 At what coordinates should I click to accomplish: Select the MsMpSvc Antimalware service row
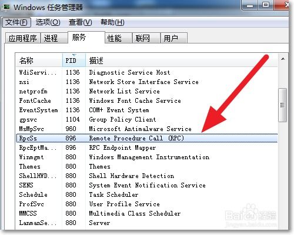click(147, 129)
